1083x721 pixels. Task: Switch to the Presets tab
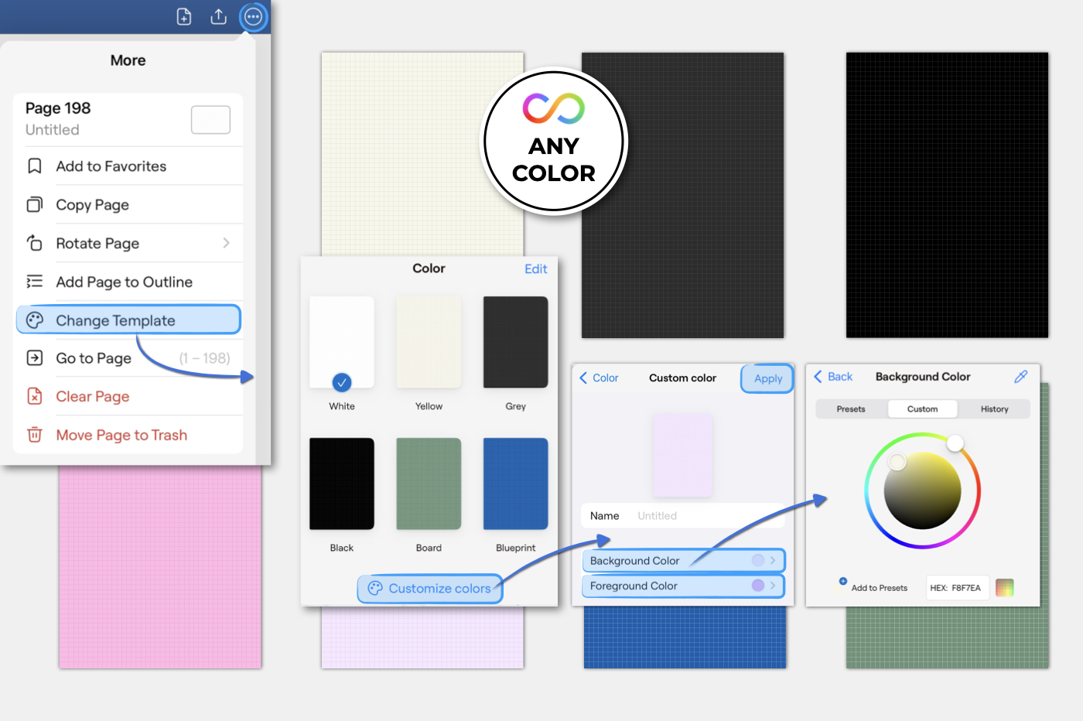pyautogui.click(x=851, y=409)
